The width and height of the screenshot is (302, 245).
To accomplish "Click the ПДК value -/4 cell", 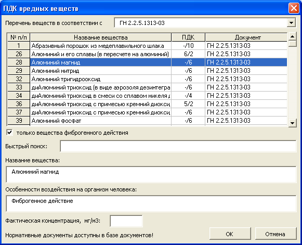I will tap(188, 96).
